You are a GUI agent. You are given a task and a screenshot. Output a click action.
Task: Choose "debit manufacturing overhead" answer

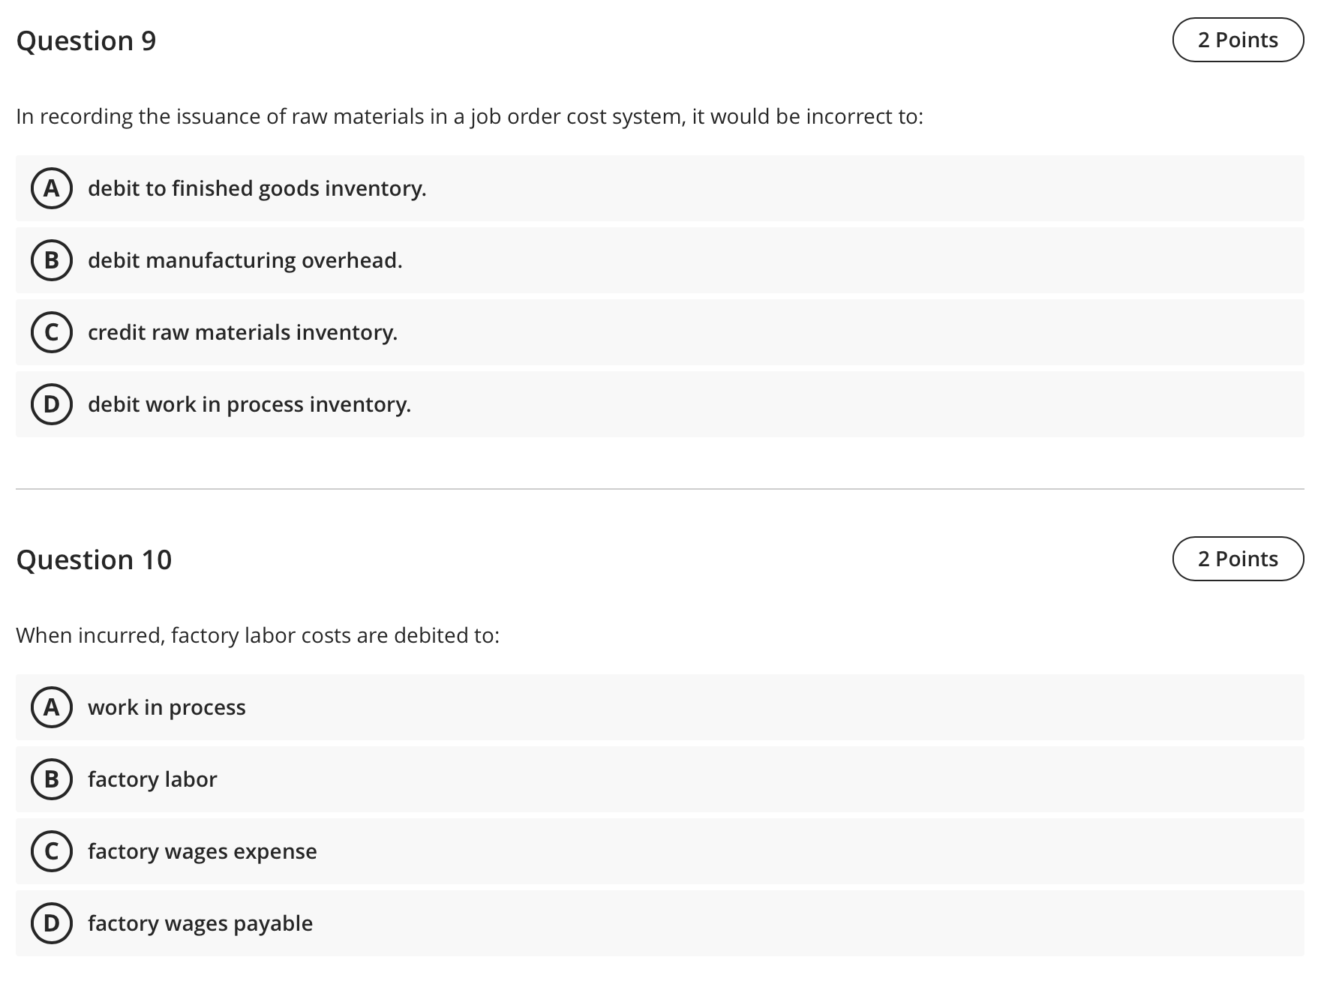click(245, 260)
